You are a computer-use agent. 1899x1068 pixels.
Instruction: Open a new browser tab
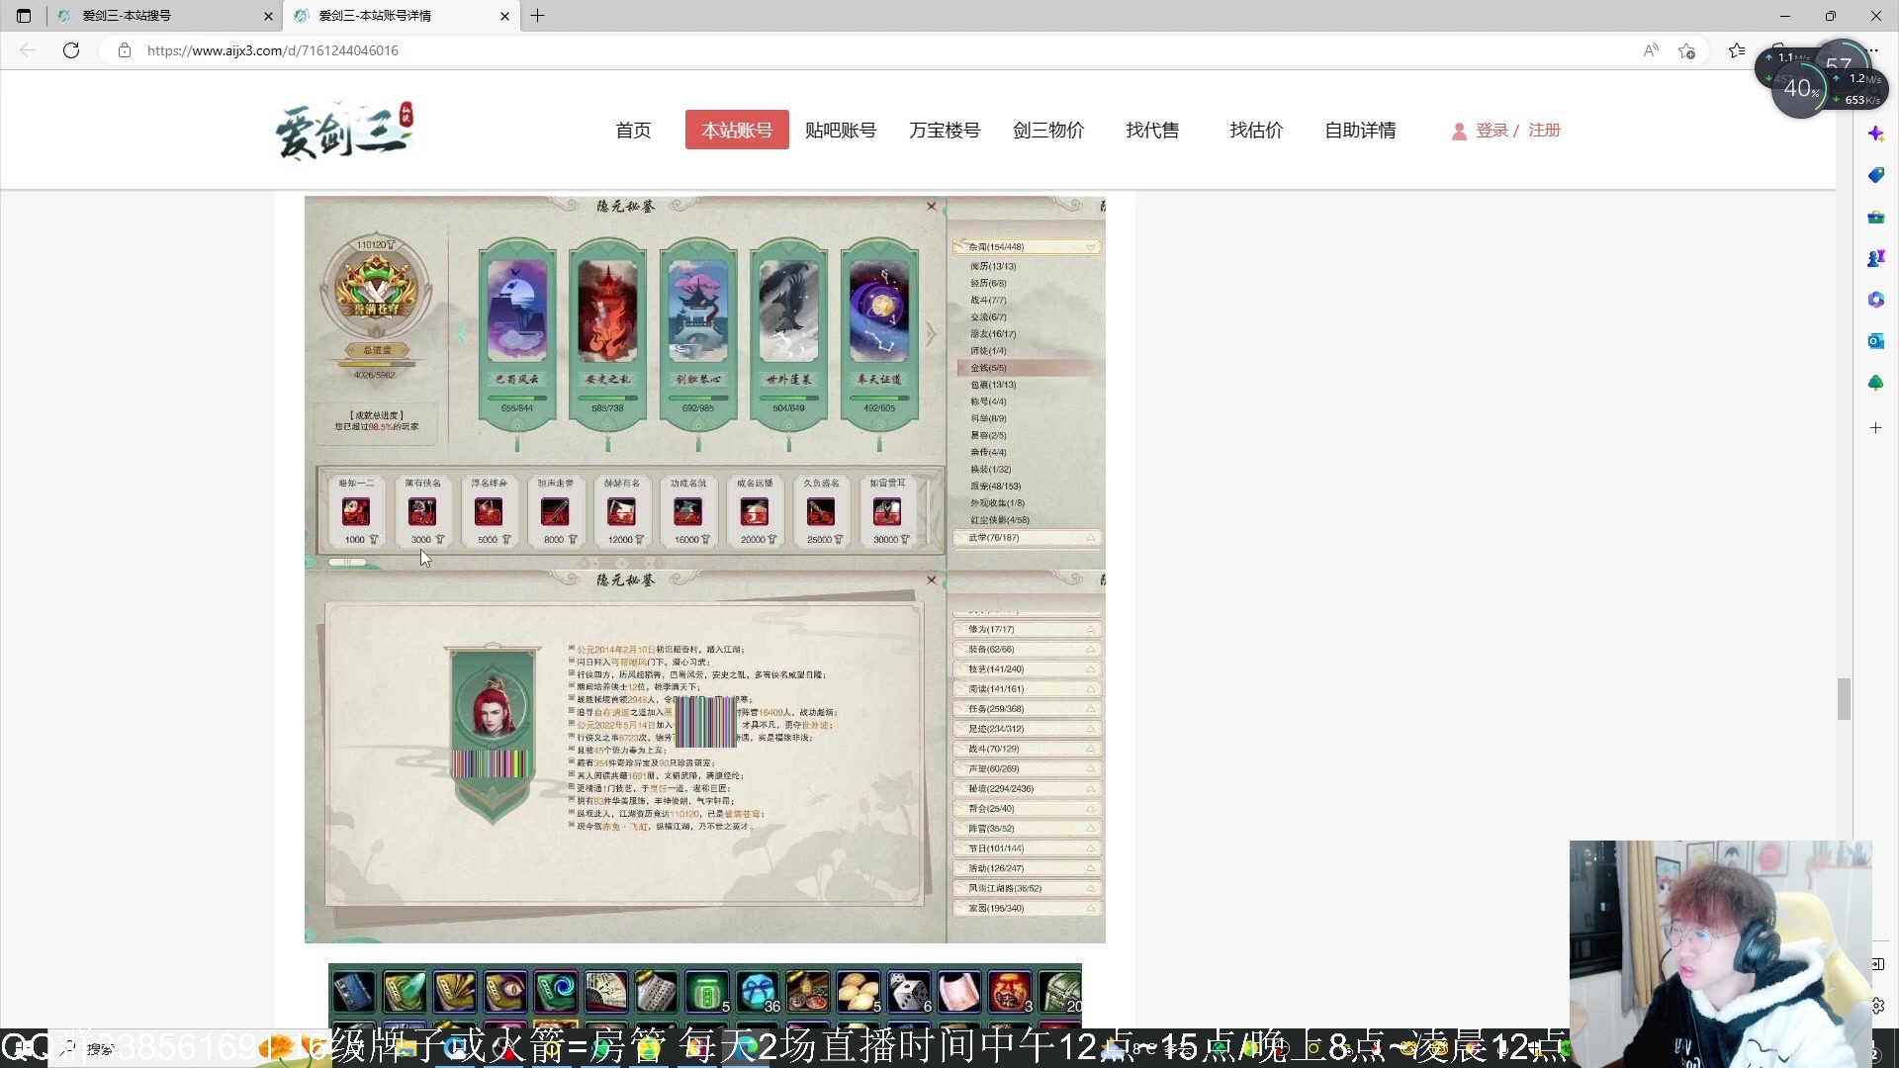coord(538,16)
